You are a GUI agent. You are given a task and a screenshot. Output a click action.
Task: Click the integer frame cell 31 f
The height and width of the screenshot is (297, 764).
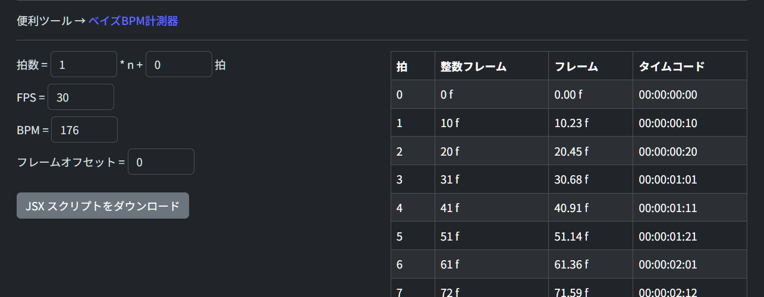point(449,179)
